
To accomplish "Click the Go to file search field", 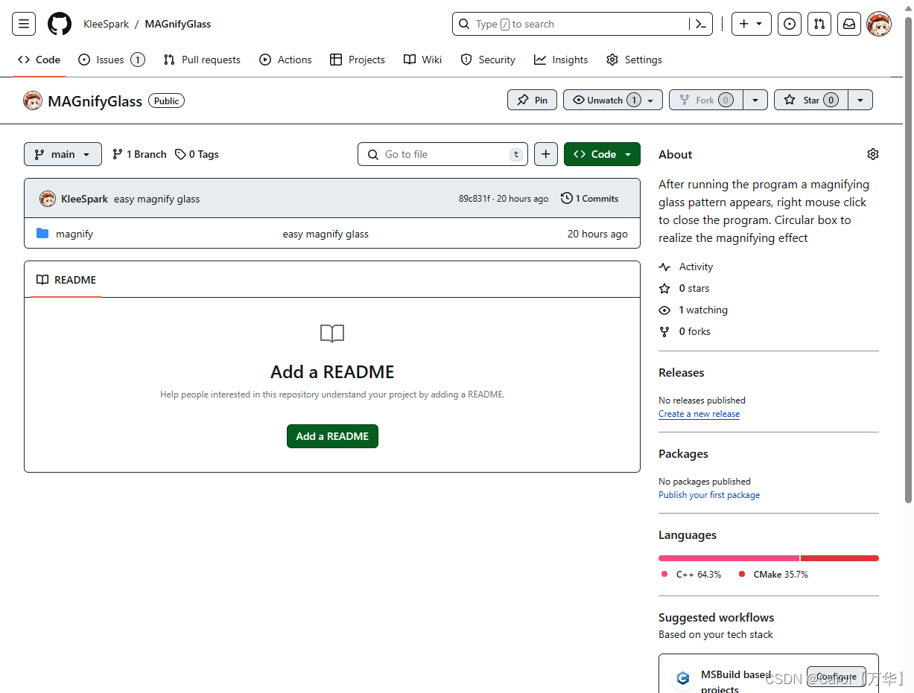I will tap(443, 154).
